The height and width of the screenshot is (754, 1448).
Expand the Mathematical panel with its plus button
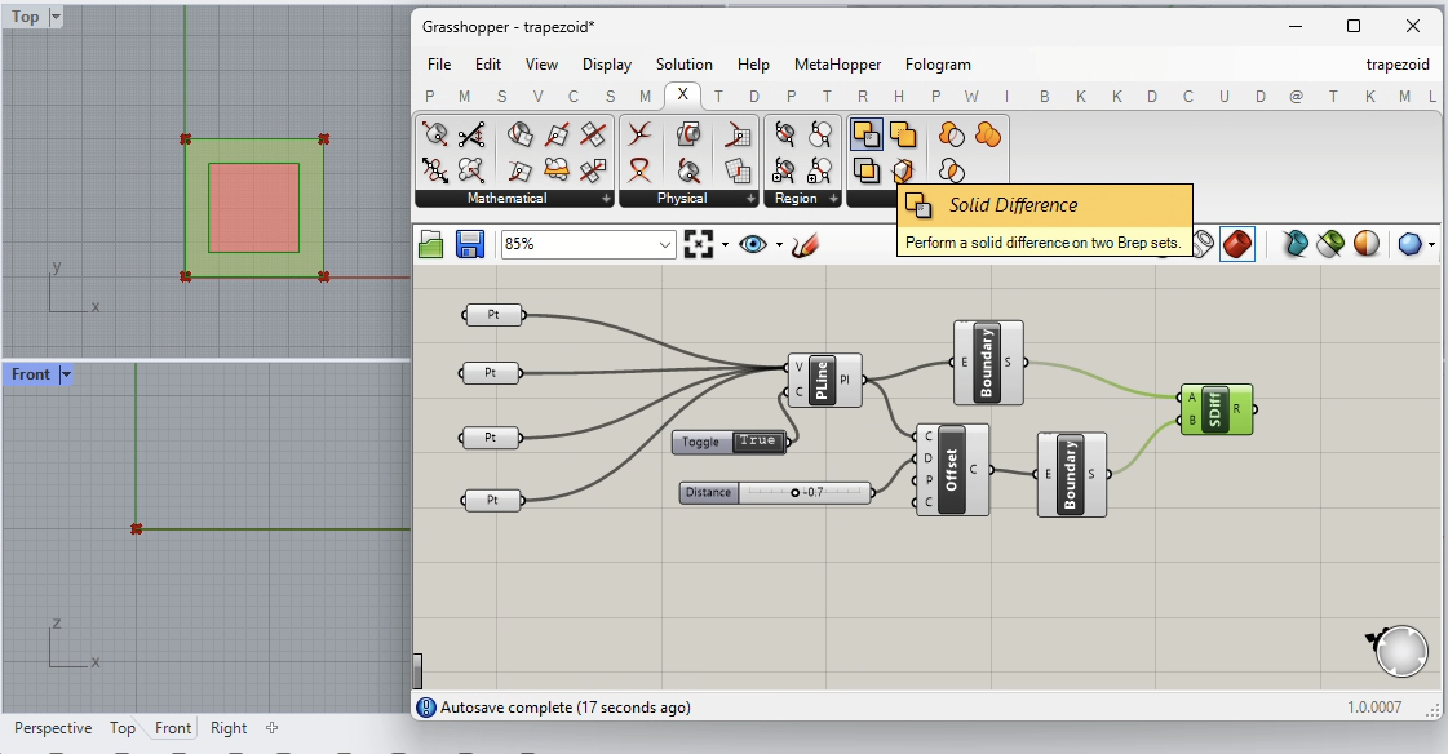(606, 199)
